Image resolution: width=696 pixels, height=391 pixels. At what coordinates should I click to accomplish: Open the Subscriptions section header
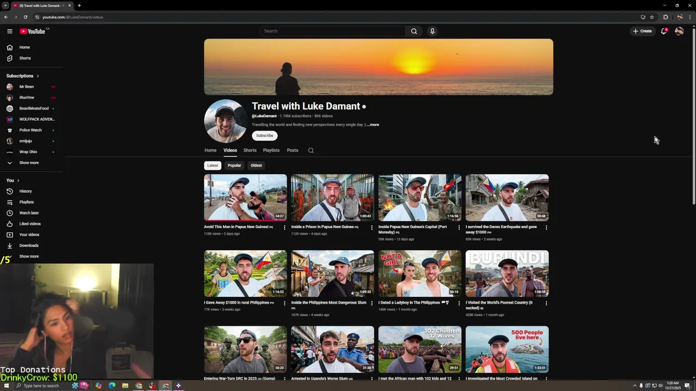pos(23,75)
